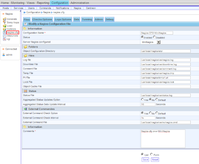
Task: Click the Save button
Action: click(x=145, y=160)
